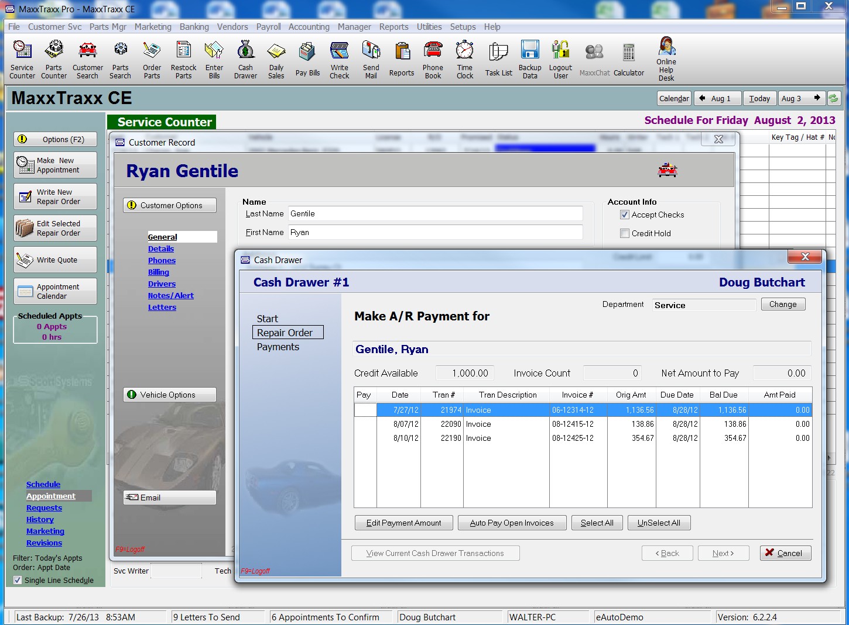Open the Accounting menu

[x=309, y=27]
